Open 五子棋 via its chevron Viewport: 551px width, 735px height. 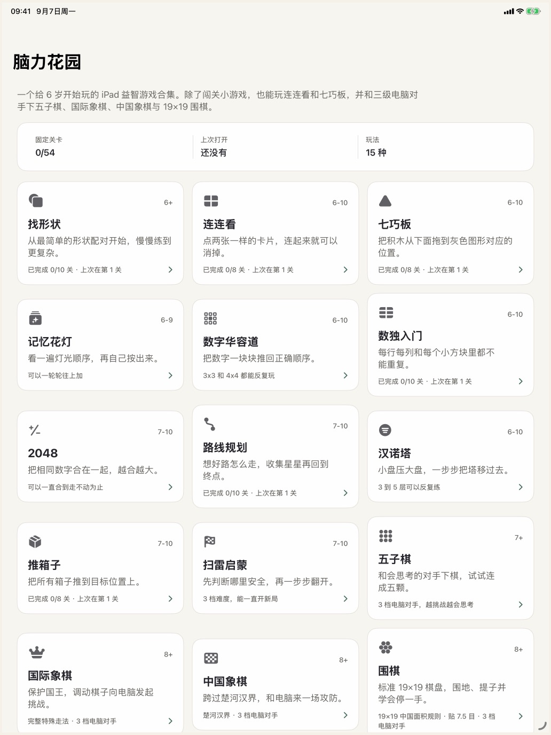(521, 605)
